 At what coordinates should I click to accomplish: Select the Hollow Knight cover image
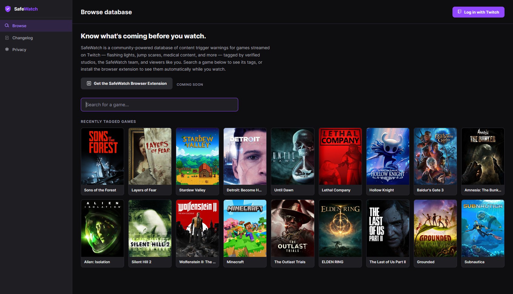pyautogui.click(x=388, y=156)
